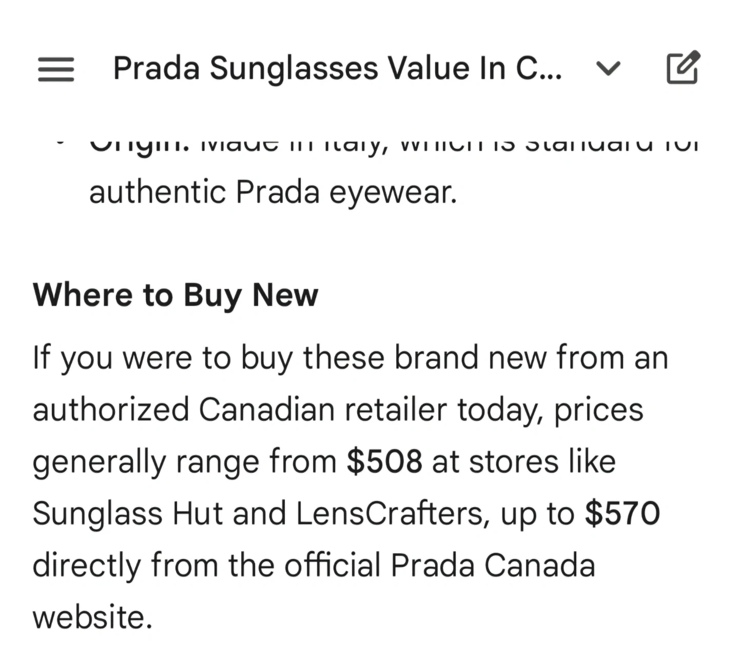The height and width of the screenshot is (656, 739).
Task: Tap the word 'LensCrafters'
Action: pyautogui.click(x=389, y=513)
